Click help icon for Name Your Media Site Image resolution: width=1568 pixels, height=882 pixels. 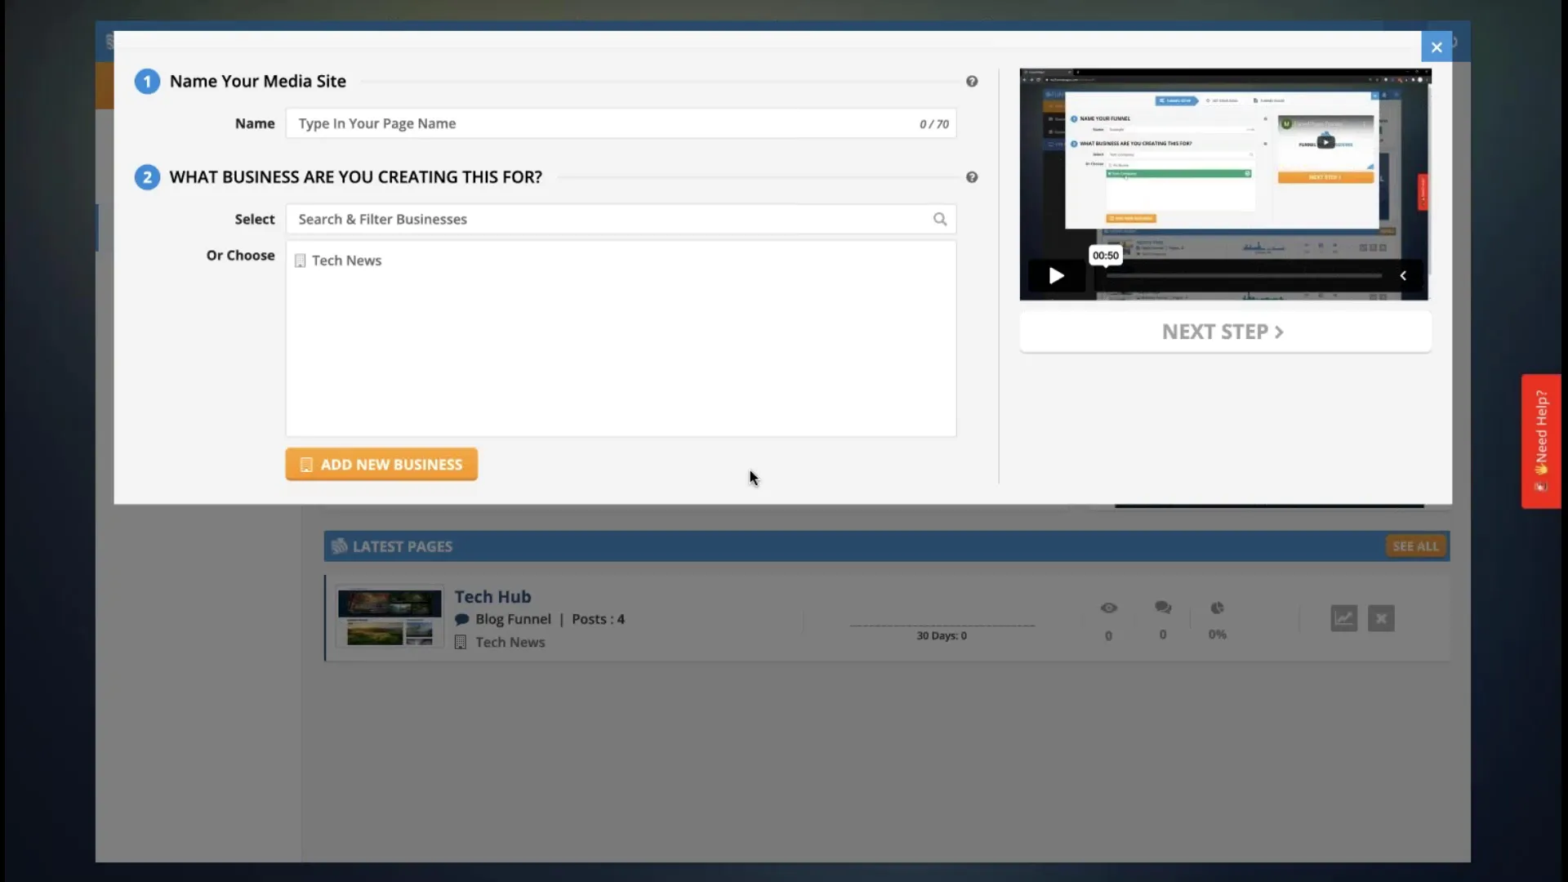click(x=972, y=82)
